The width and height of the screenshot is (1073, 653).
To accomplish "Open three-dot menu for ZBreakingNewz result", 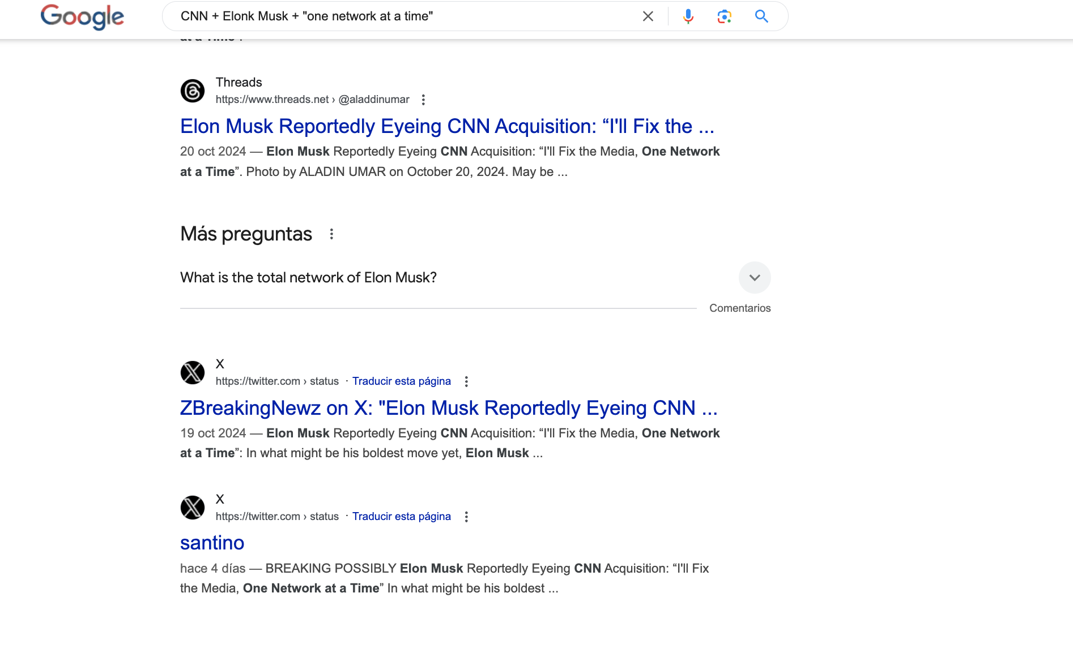I will pyautogui.click(x=466, y=381).
